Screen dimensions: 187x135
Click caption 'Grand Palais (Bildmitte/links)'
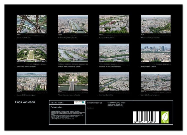(106, 95)
